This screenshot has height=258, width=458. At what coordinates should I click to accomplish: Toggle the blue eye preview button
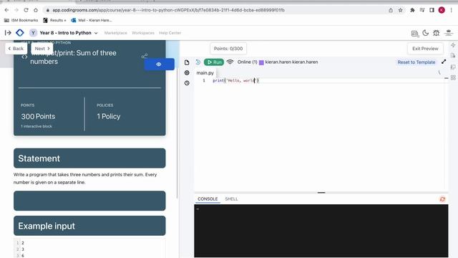coord(159,64)
